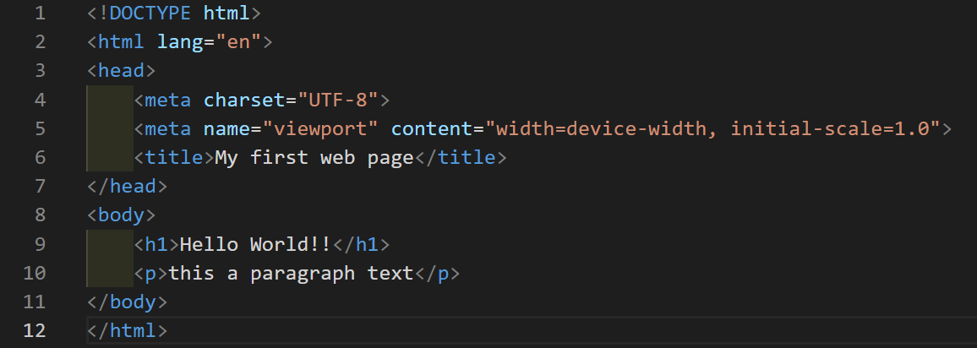Click the content attribute name
This screenshot has width=977, height=348.
(x=430, y=129)
